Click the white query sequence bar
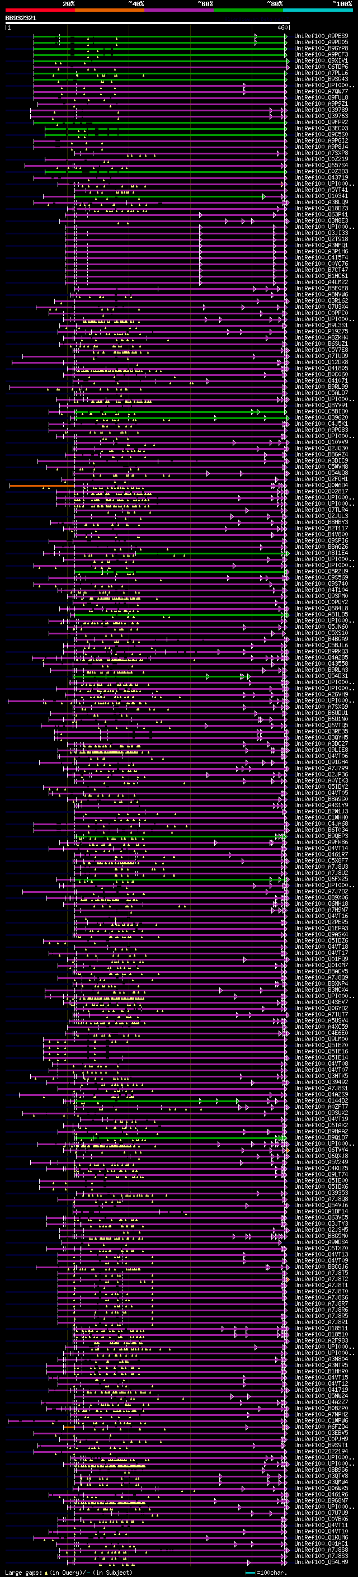Screen dimensions: 358x1577 (x=148, y=22)
